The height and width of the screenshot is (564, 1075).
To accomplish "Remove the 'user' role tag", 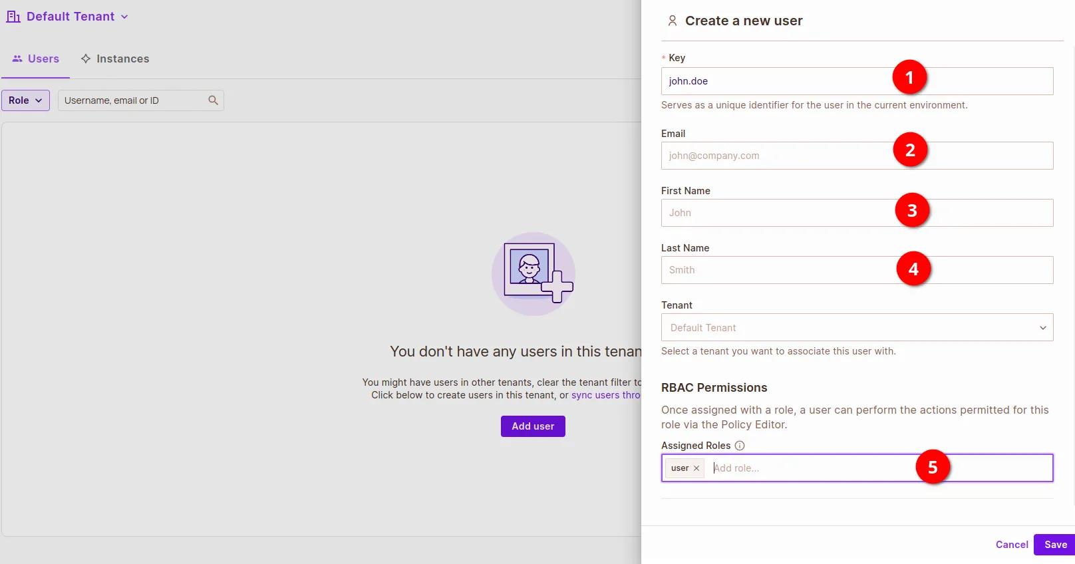I will (x=696, y=468).
